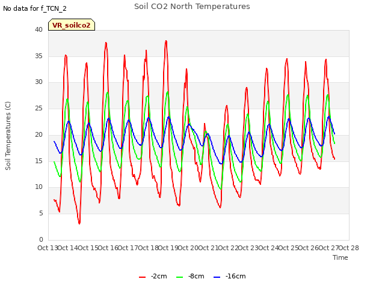385x288 pixels.
Task: Click the 20 y-axis tick label
Action: 38,134
